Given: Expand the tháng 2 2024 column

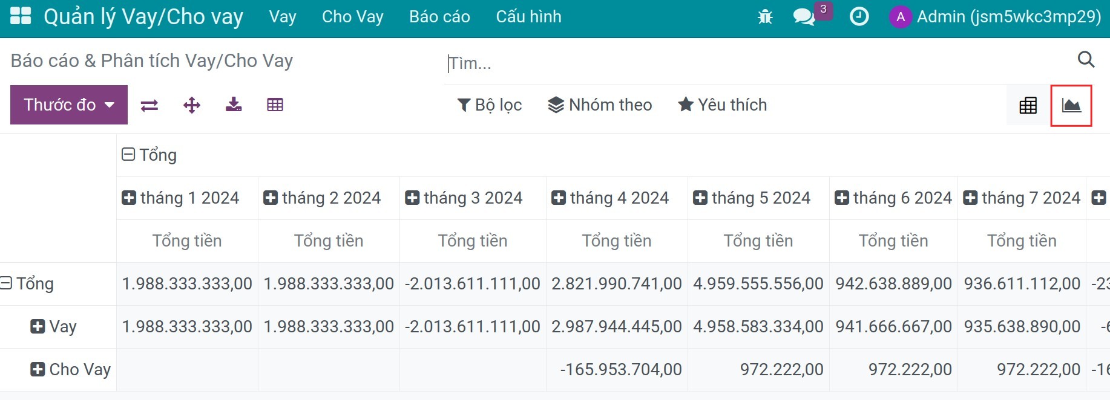Looking at the screenshot, I should point(322,198).
